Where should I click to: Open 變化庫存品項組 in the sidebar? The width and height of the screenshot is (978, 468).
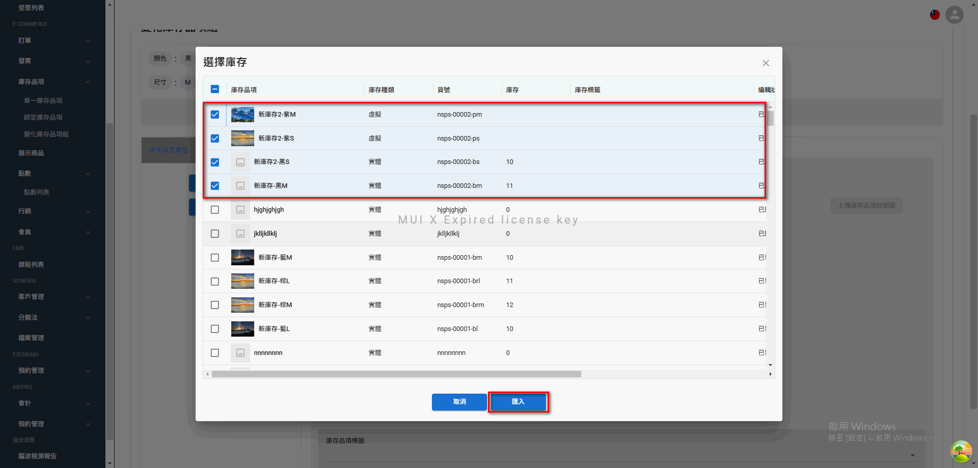[46, 134]
